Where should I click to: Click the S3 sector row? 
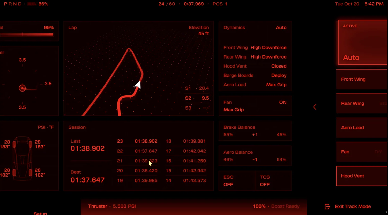(197, 108)
